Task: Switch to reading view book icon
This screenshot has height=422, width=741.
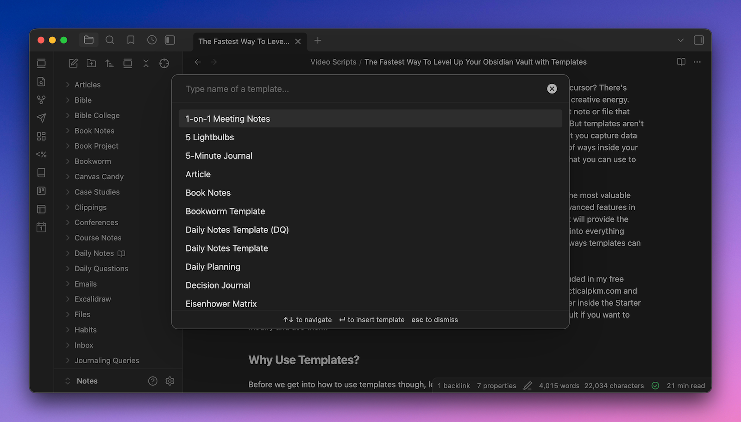Action: point(681,62)
